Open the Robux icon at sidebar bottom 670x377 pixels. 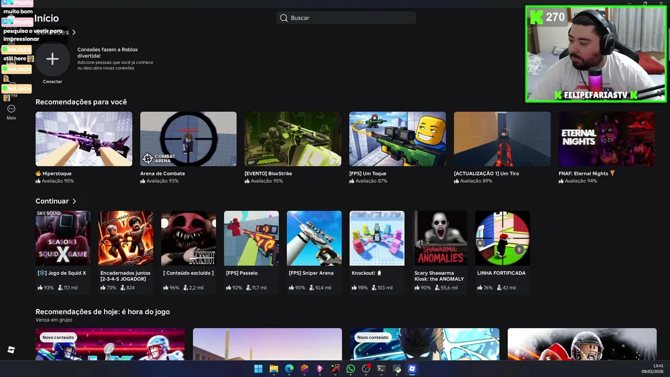(11, 350)
